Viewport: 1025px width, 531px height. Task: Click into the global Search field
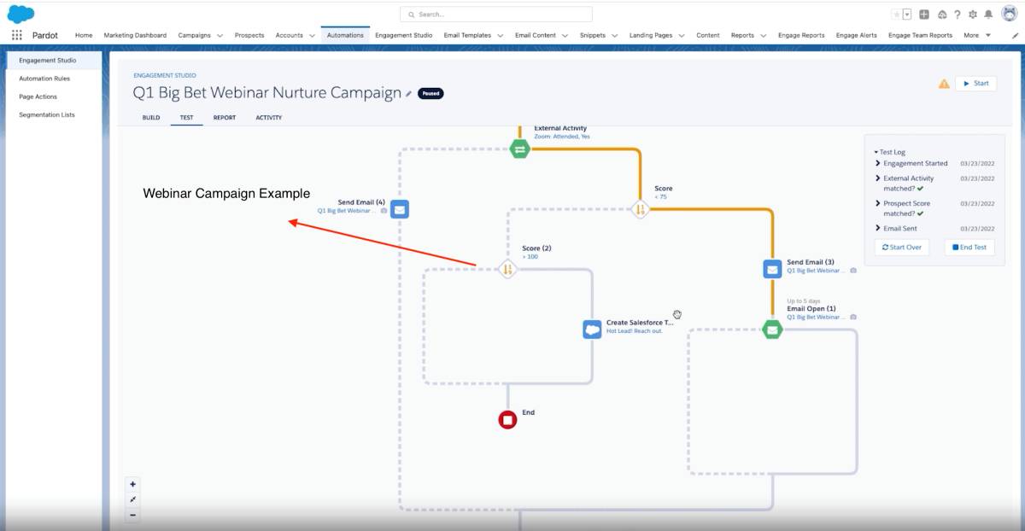[x=496, y=15]
